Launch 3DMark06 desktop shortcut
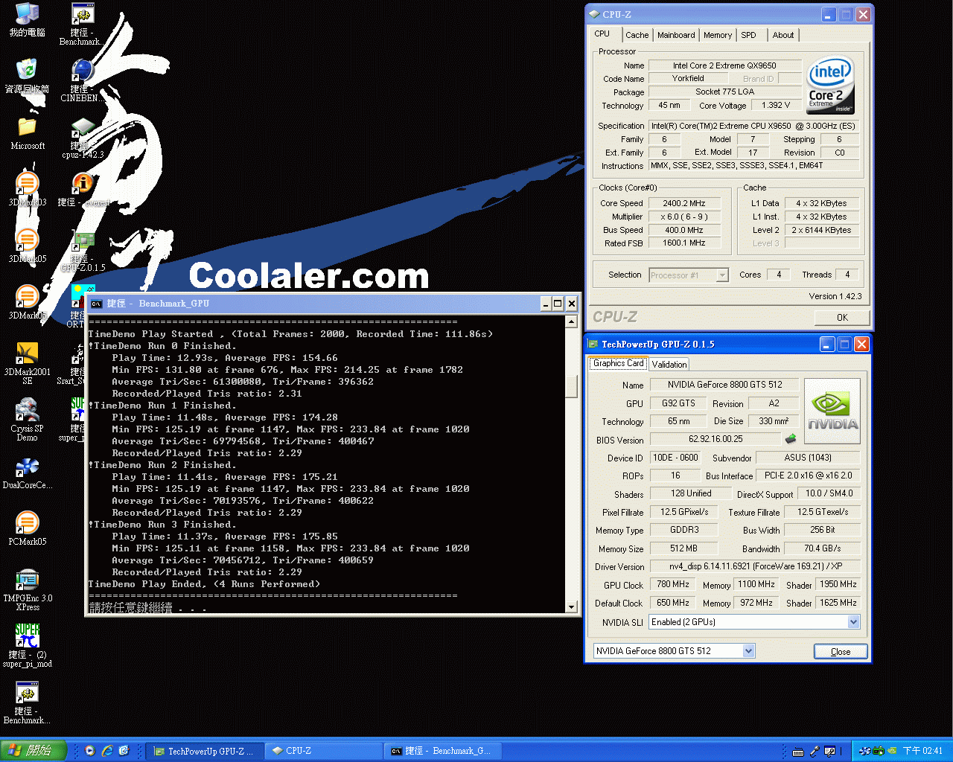Image resolution: width=953 pixels, height=762 pixels. click(27, 302)
